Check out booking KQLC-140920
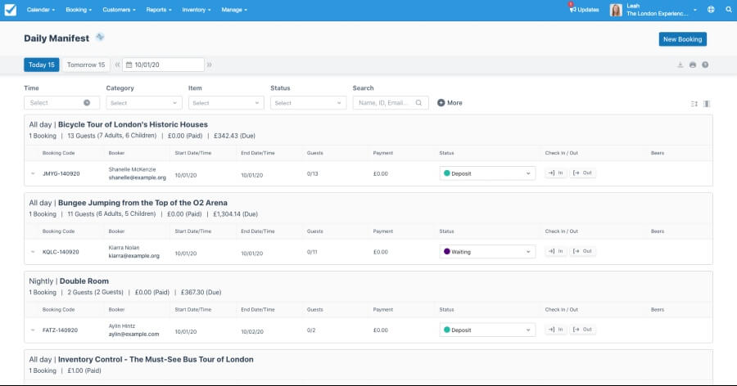Image resolution: width=737 pixels, height=386 pixels. [x=582, y=251]
